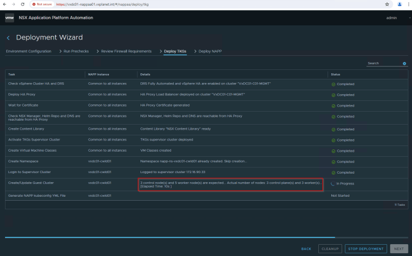Select 'Create Namespace' task
The height and width of the screenshot is (256, 412).
point(23,161)
